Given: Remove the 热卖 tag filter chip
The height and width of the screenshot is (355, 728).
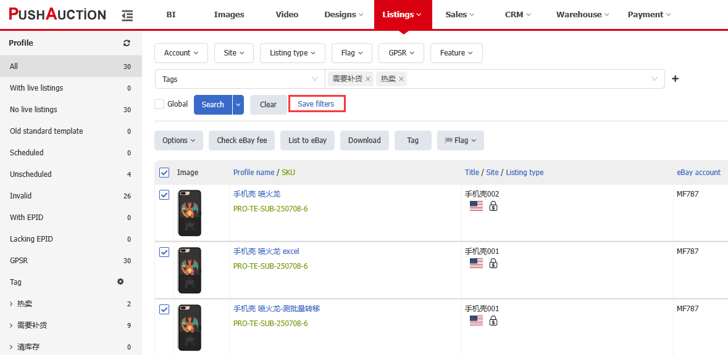Looking at the screenshot, I should click(x=401, y=80).
